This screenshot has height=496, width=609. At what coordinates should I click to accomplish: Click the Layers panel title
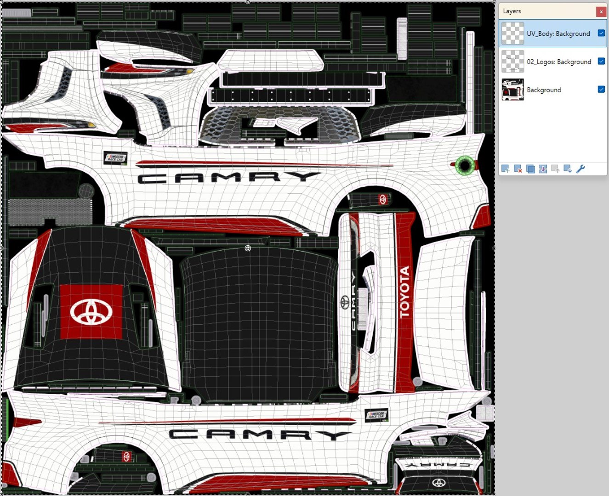[512, 11]
